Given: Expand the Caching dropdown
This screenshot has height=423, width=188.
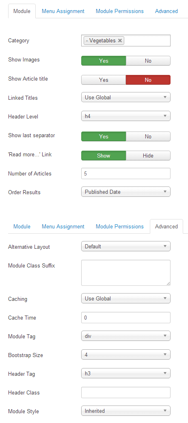Looking at the screenshot, I should click(126, 298).
